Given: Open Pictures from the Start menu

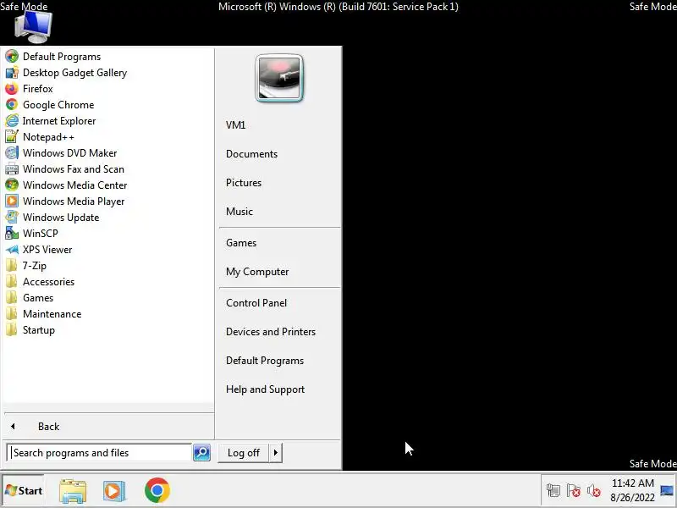Looking at the screenshot, I should 244,183.
